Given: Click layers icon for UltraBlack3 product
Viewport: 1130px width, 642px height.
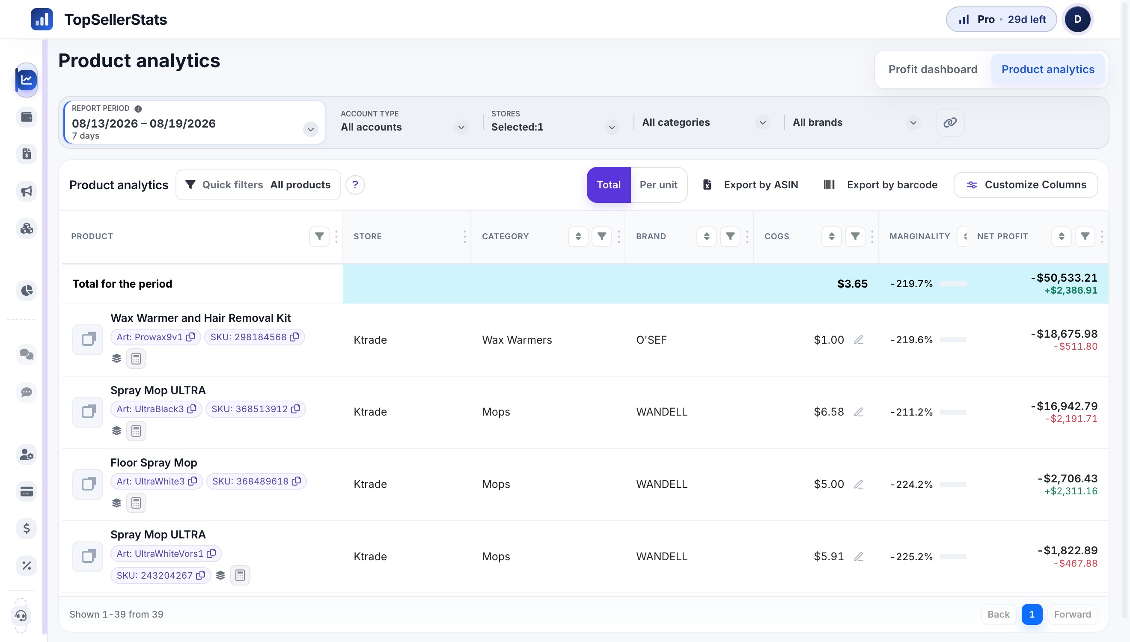Looking at the screenshot, I should coord(116,431).
